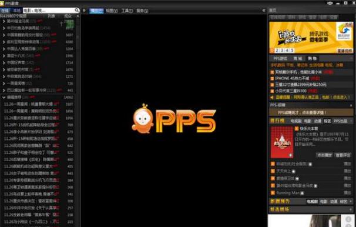Image resolution: width=356 pixels, height=227 pixels.
Task: Click the video search input field
Action: click(x=49, y=11)
